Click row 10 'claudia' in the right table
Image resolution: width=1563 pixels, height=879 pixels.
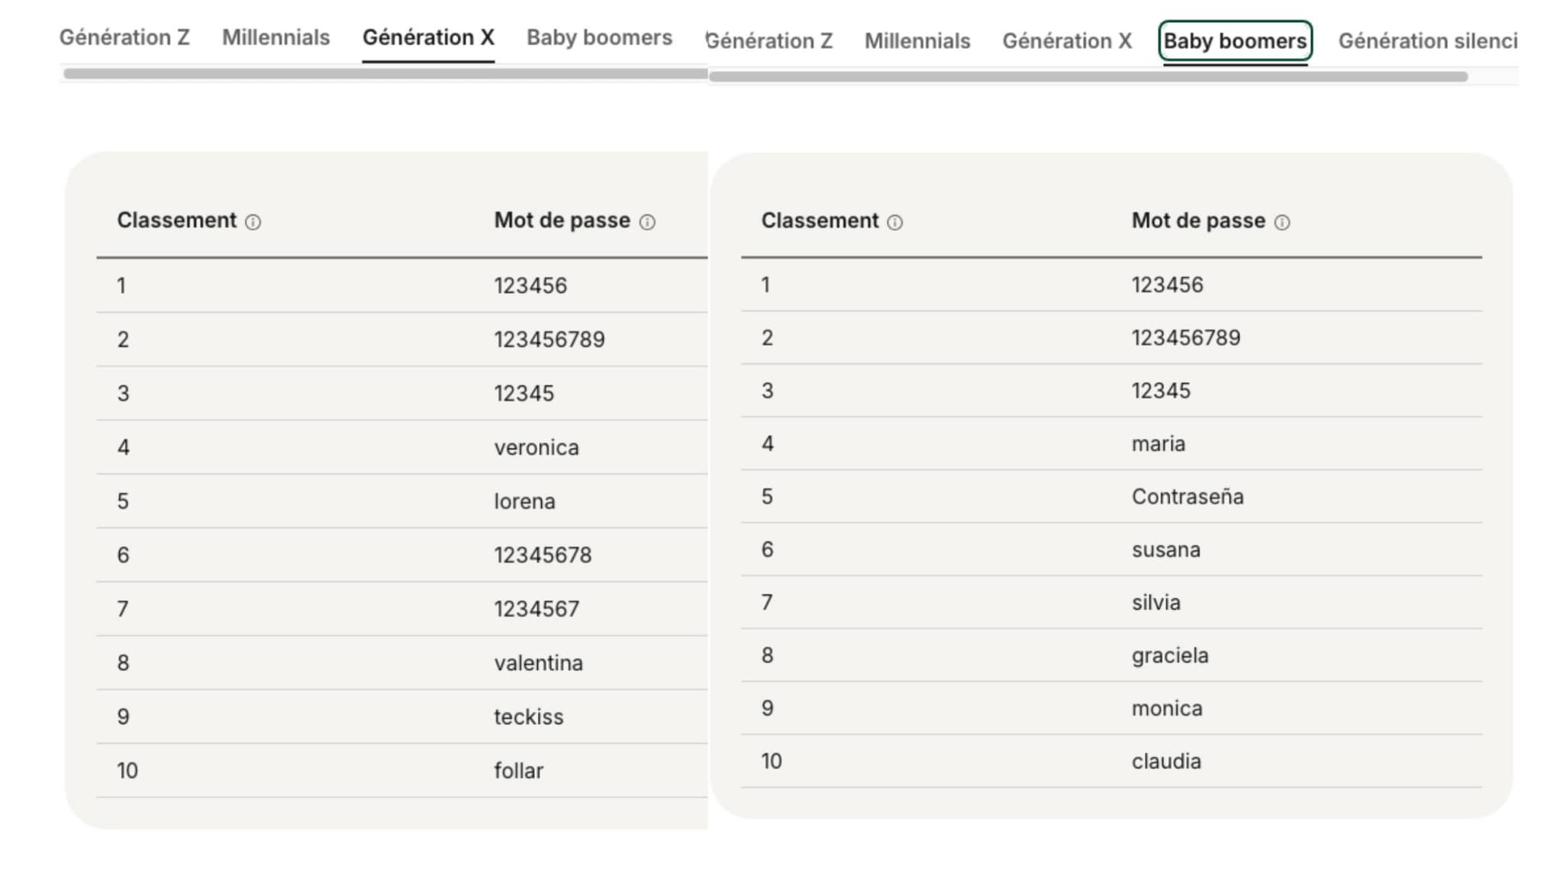click(x=1166, y=761)
